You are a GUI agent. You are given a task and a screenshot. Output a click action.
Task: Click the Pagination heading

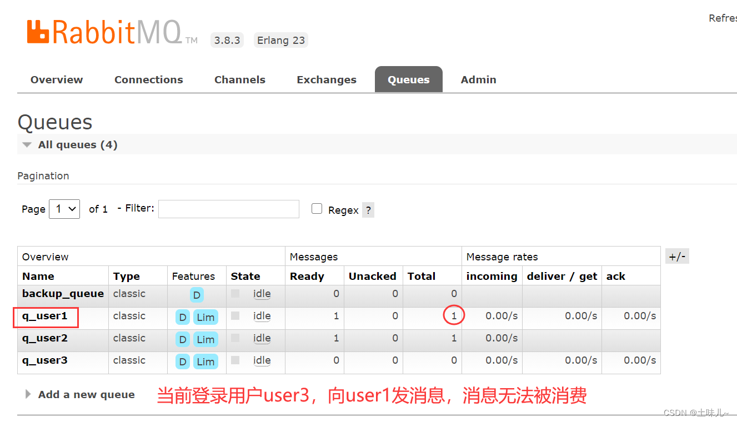43,176
